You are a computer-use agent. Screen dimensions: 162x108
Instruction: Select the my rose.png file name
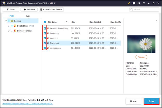coord(55,48)
